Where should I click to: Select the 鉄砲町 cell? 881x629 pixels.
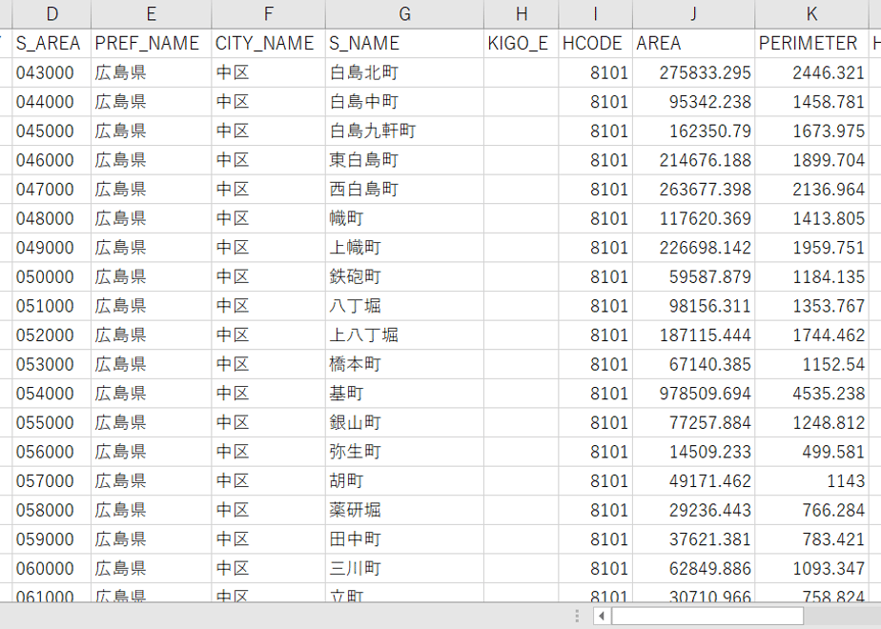pos(404,277)
